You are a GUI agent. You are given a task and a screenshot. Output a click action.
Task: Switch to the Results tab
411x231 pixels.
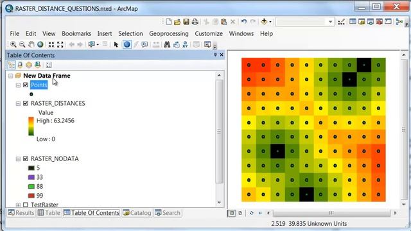(21, 212)
